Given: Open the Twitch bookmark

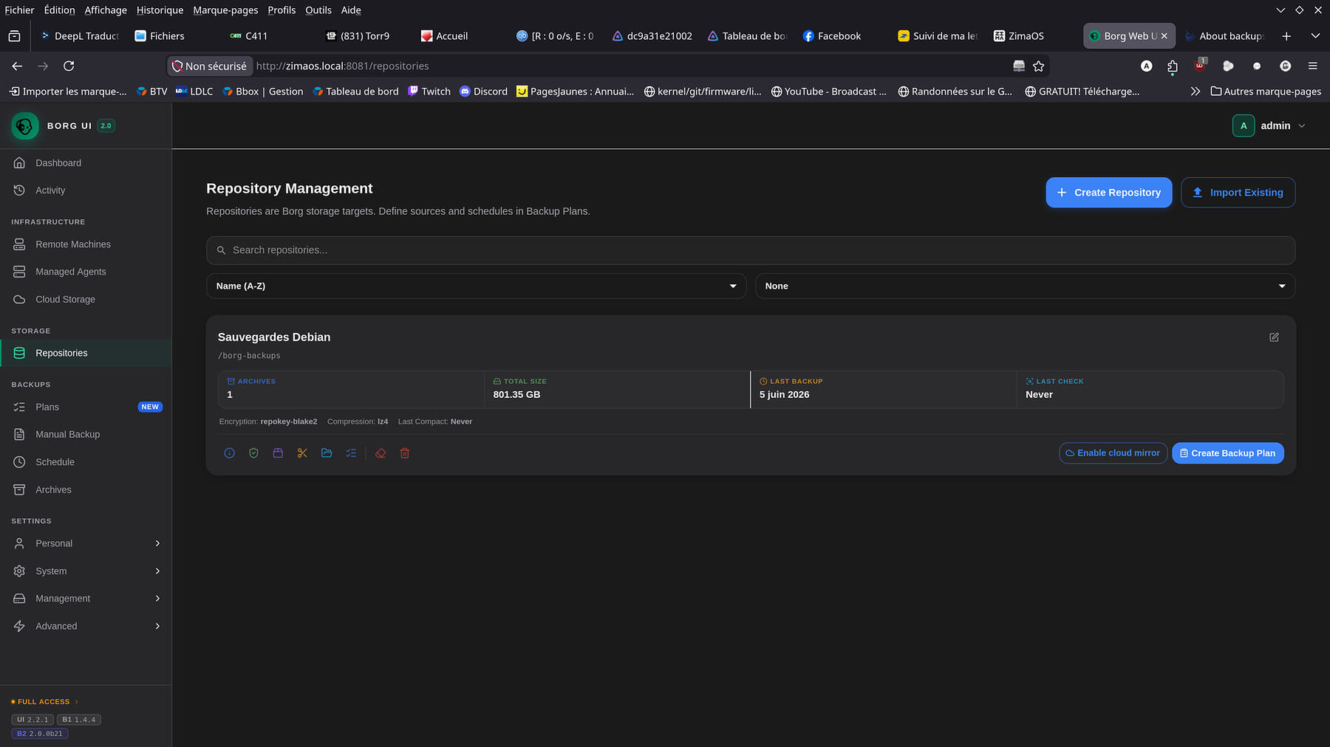Looking at the screenshot, I should pos(429,92).
